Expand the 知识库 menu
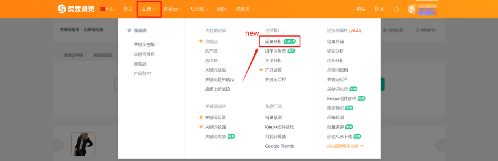Image resolution: width=498 pixels, height=161 pixels. pos(199,9)
